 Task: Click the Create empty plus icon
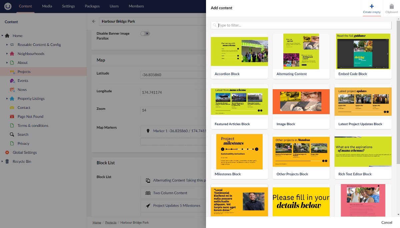[371, 6]
